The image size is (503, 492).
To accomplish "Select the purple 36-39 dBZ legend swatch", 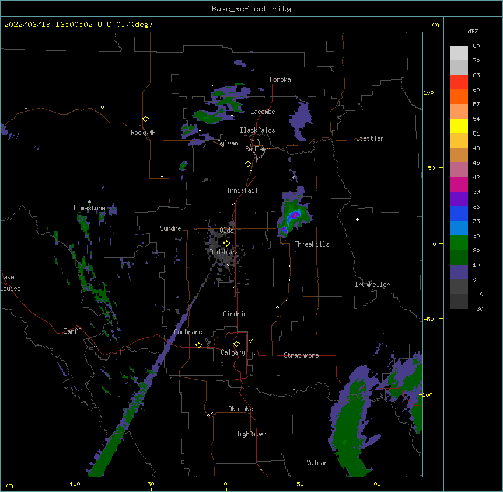I will point(459,199).
